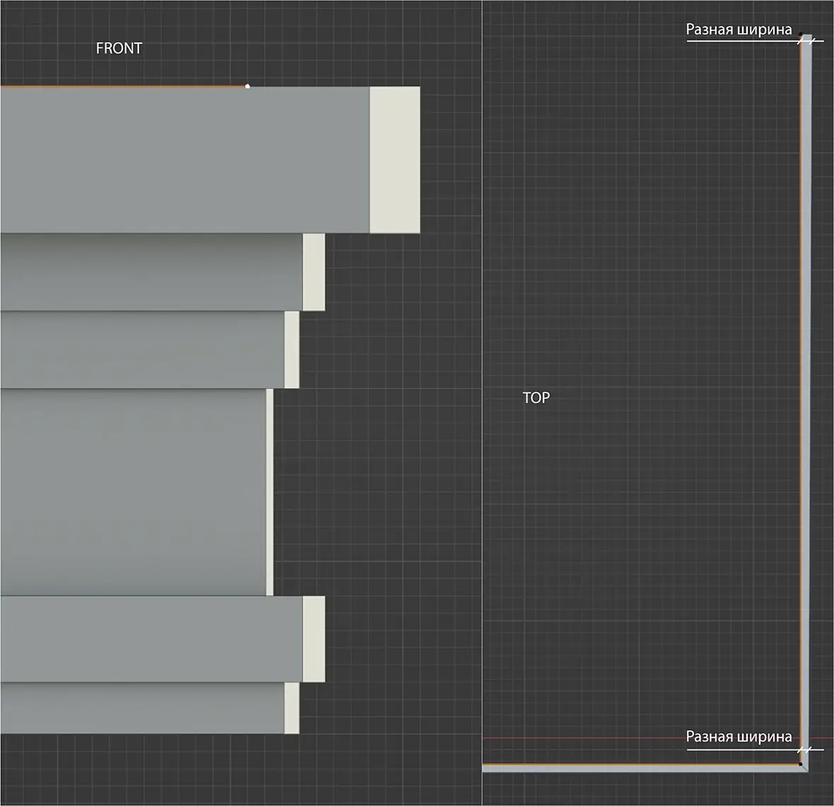Screen dimensions: 834x806
Task: Click the TOP view label
Action: click(x=536, y=398)
